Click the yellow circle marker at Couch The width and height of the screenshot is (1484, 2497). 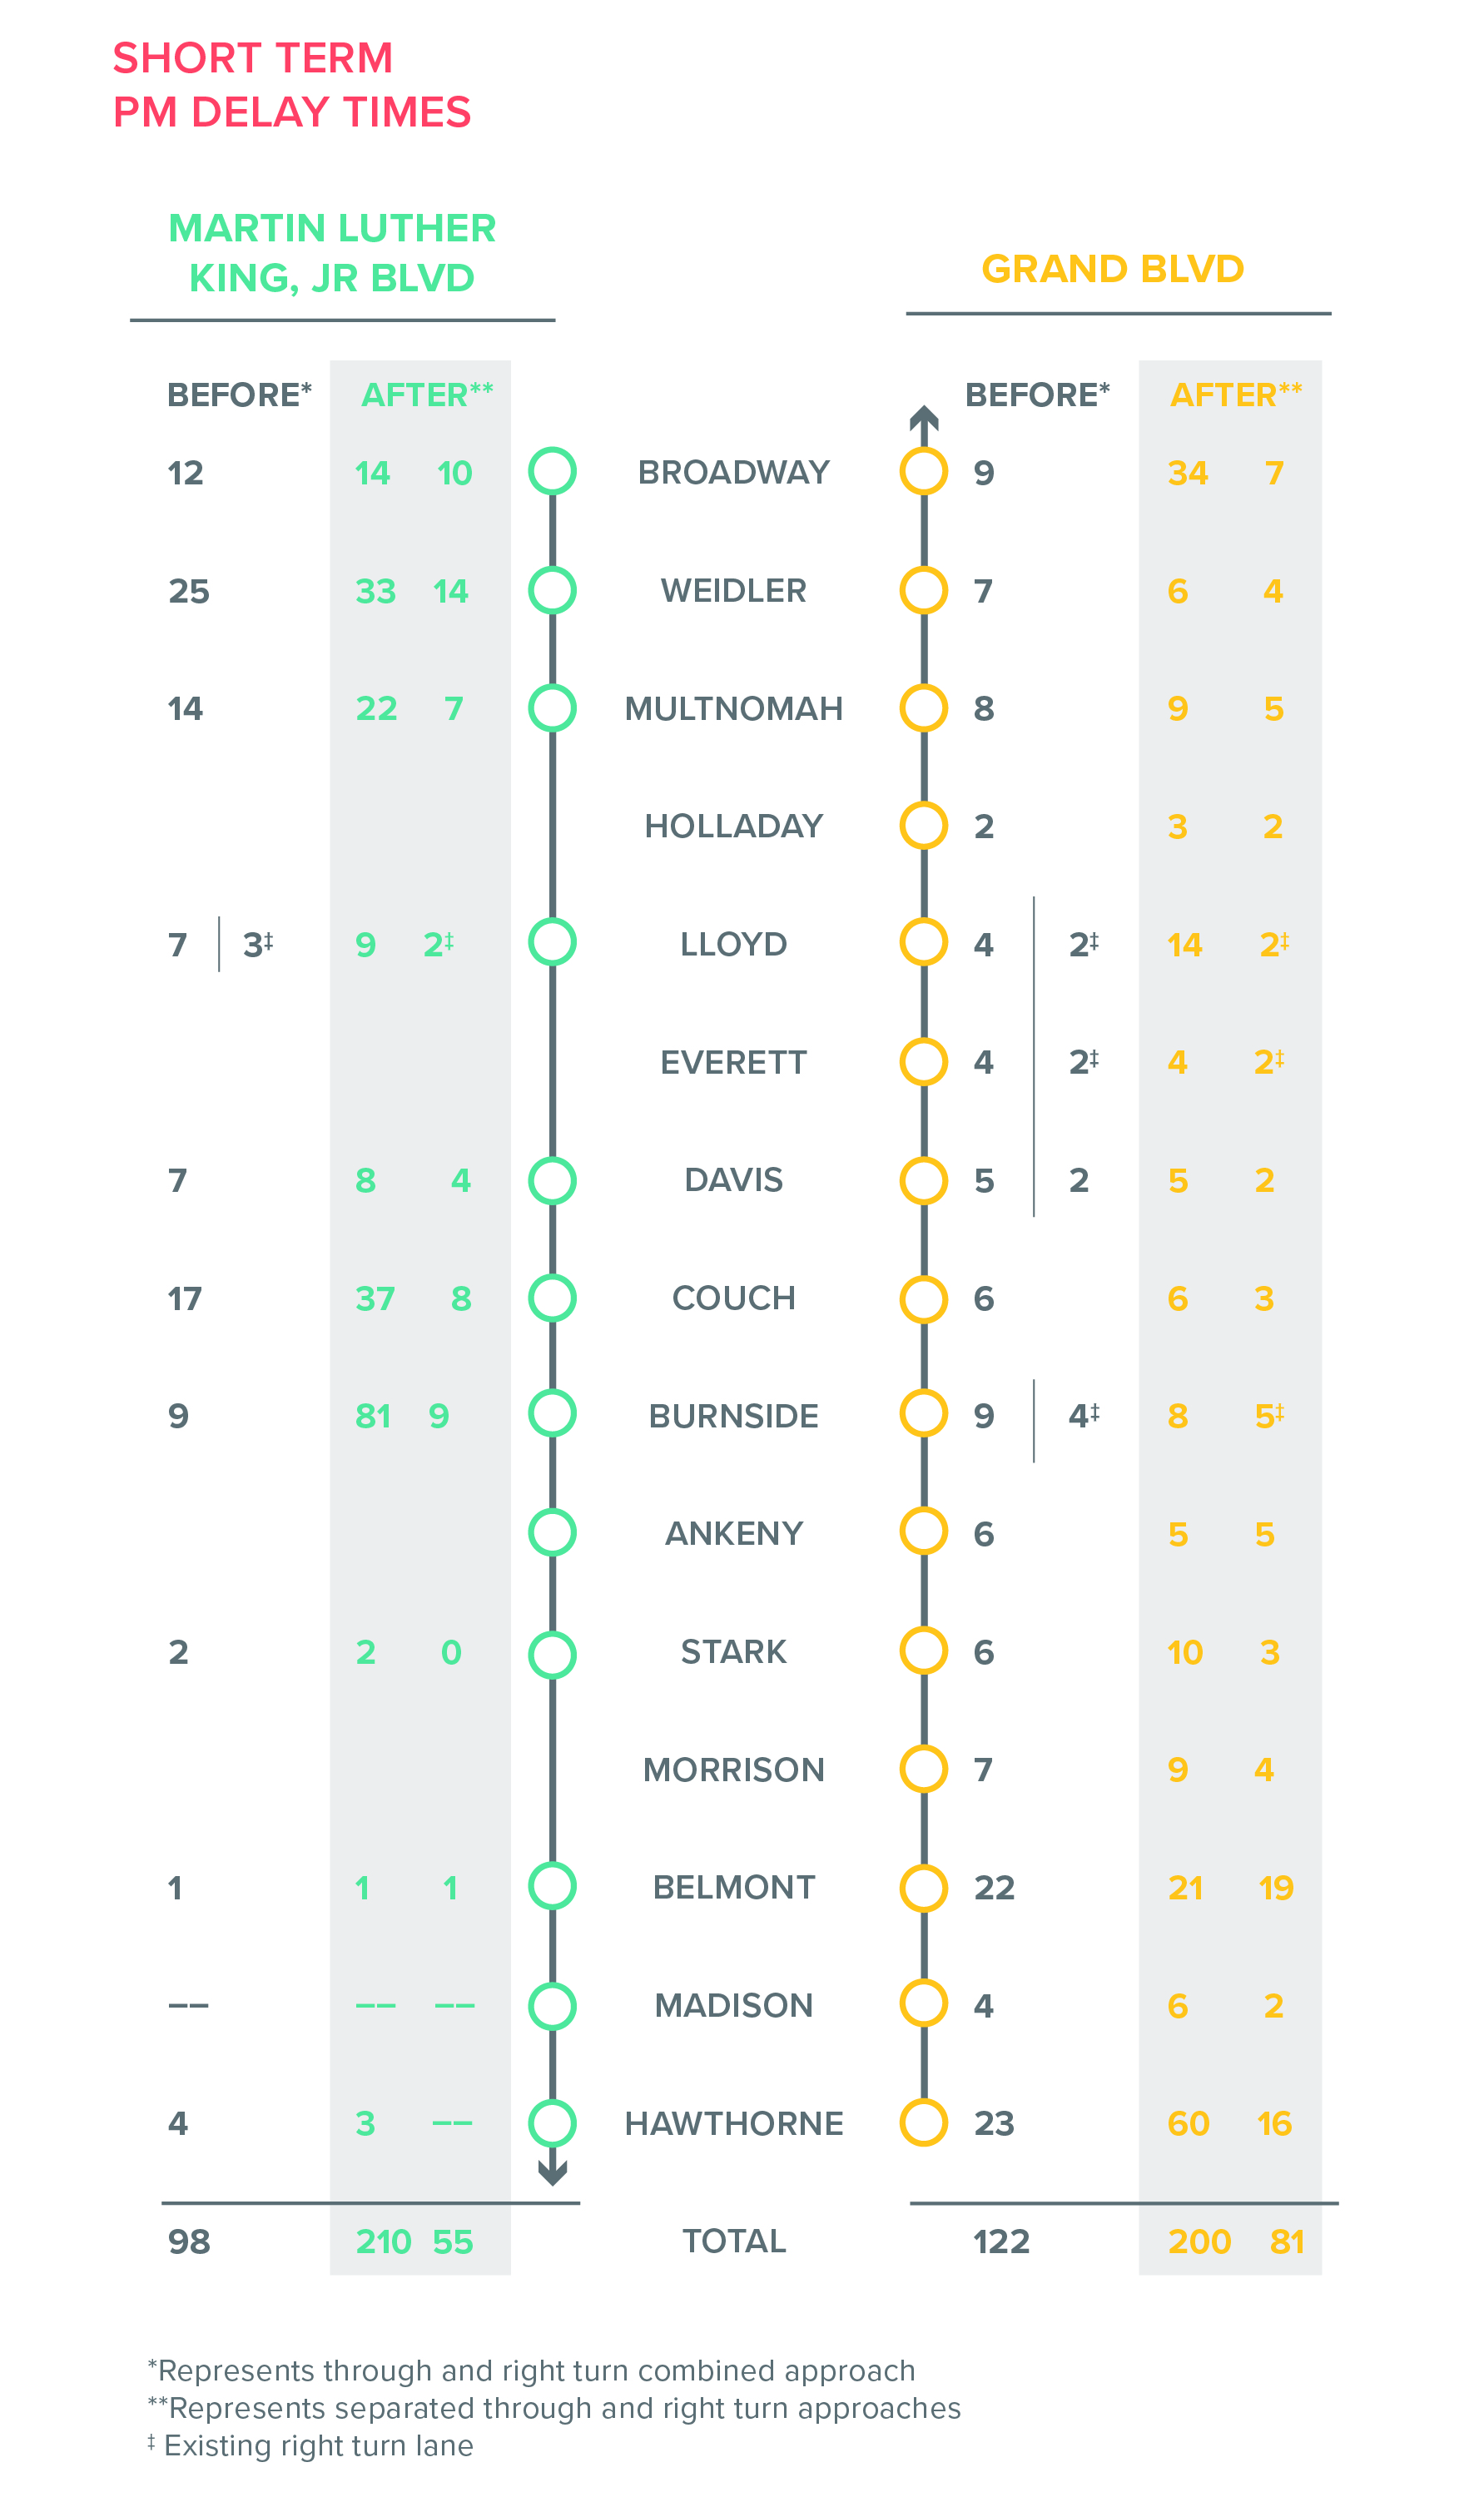(923, 1298)
